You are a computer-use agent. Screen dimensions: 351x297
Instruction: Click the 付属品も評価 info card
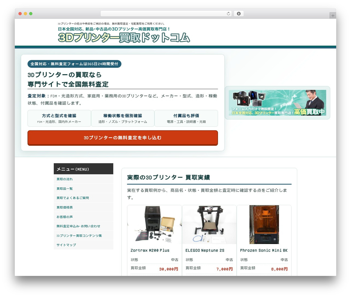click(x=186, y=118)
